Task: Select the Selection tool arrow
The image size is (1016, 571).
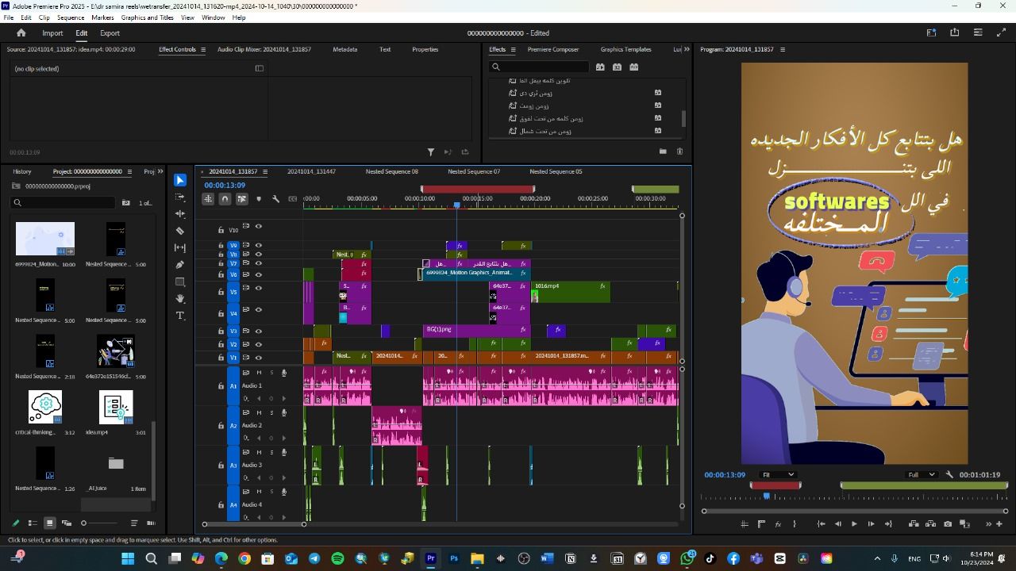Action: tap(180, 180)
